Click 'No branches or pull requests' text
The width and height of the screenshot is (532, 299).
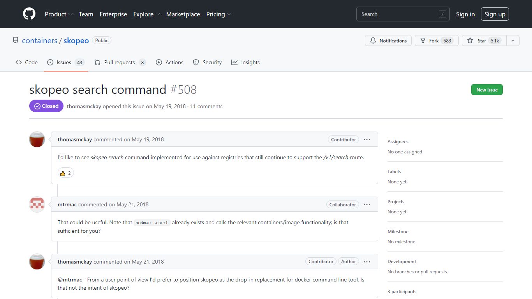pos(417,272)
